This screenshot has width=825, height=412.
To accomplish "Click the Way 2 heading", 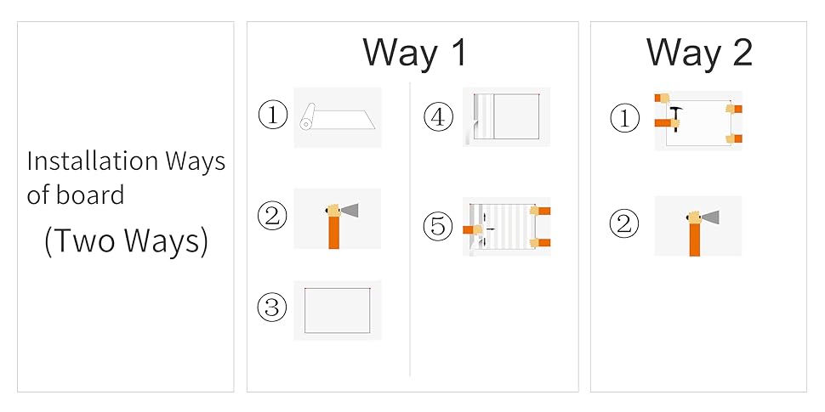I will [699, 52].
